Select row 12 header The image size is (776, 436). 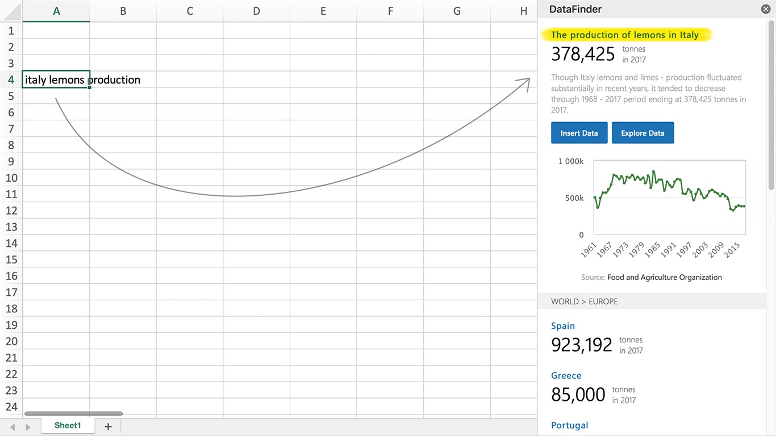11,211
